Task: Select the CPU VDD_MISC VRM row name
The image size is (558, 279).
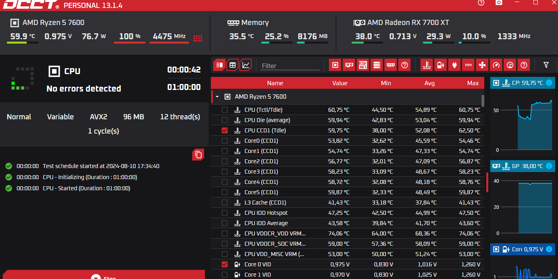Action: (274, 254)
